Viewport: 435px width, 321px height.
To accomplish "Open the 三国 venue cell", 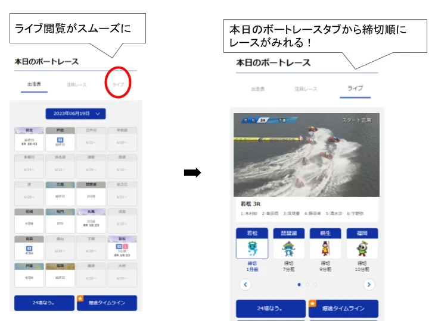I will [60, 193].
